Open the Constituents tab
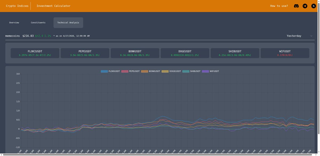The image size is (320, 156). point(38,22)
